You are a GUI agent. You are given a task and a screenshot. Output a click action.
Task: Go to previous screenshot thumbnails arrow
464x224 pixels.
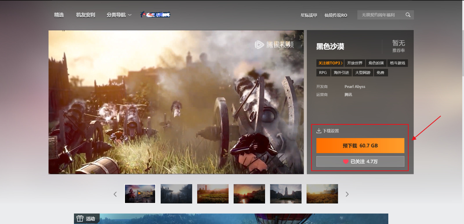pyautogui.click(x=115, y=194)
